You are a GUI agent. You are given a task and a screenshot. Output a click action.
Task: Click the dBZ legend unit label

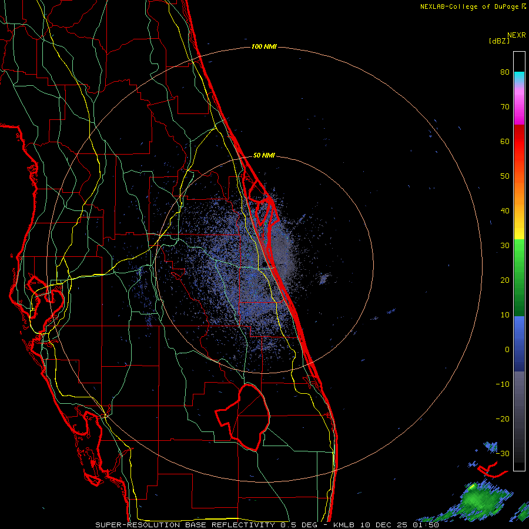pyautogui.click(x=499, y=41)
